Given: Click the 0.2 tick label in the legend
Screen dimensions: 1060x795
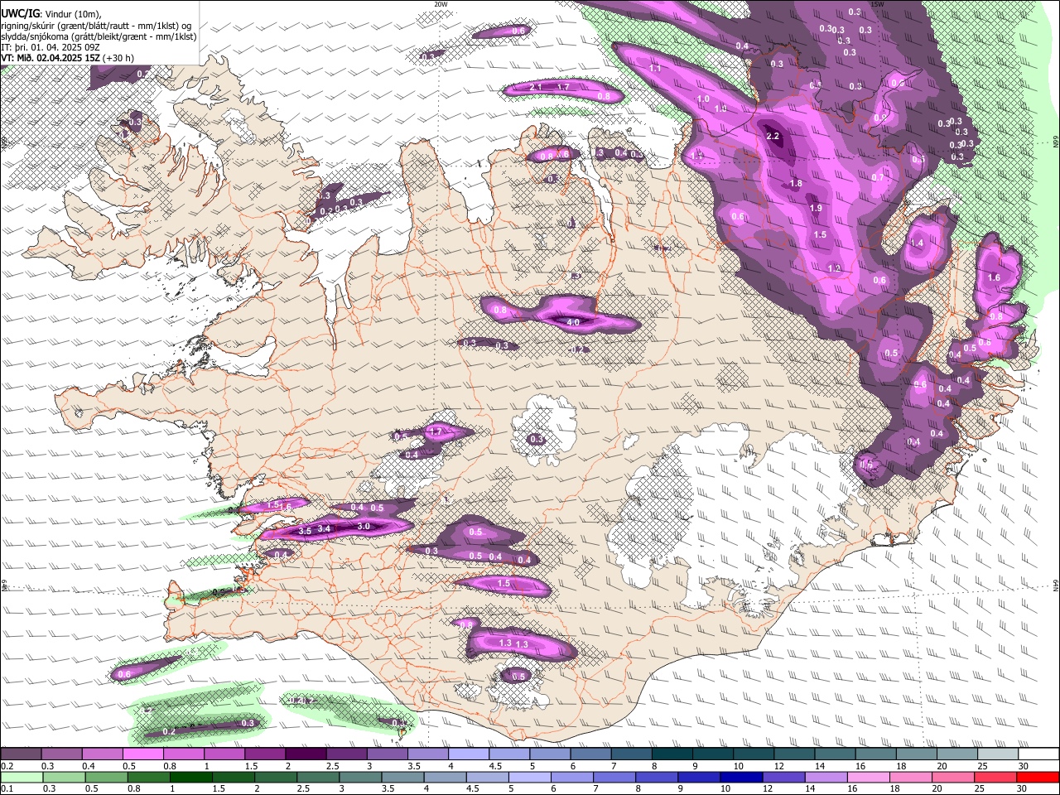Looking at the screenshot, I should [6, 766].
